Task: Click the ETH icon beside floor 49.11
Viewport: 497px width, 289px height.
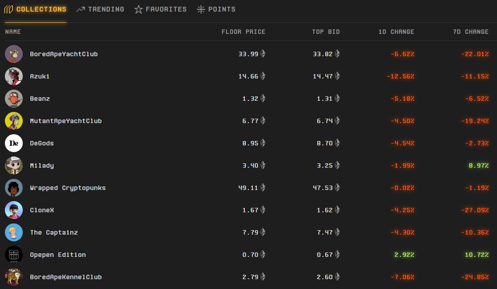Action: [x=263, y=187]
